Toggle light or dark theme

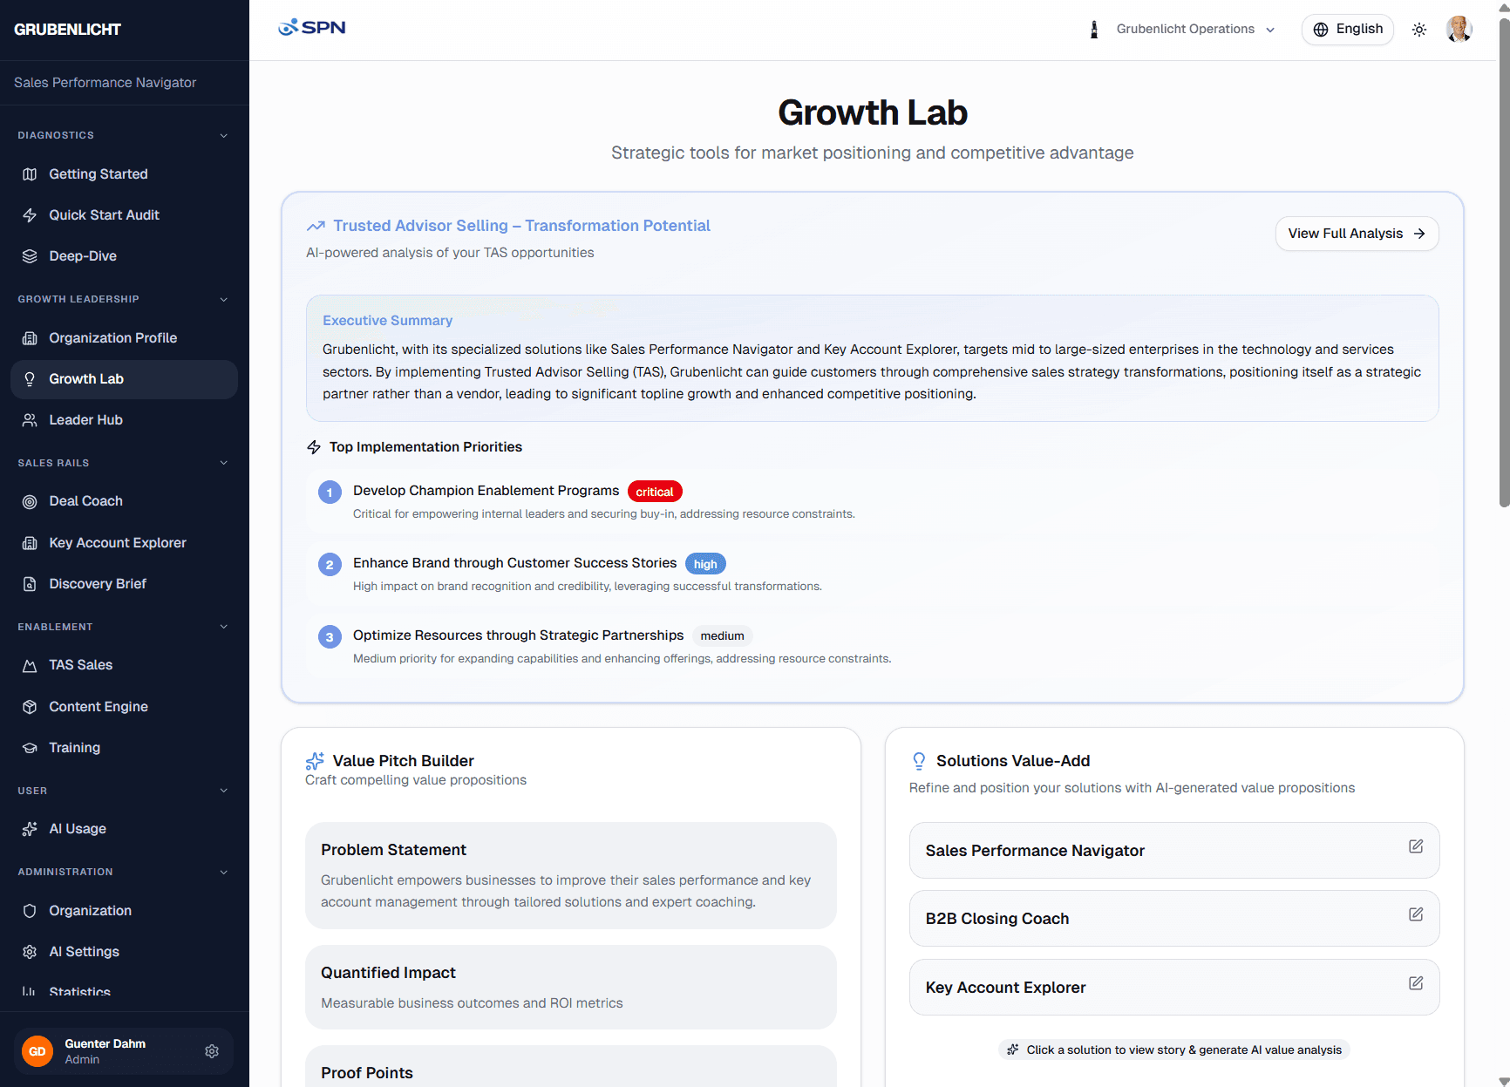tap(1418, 29)
